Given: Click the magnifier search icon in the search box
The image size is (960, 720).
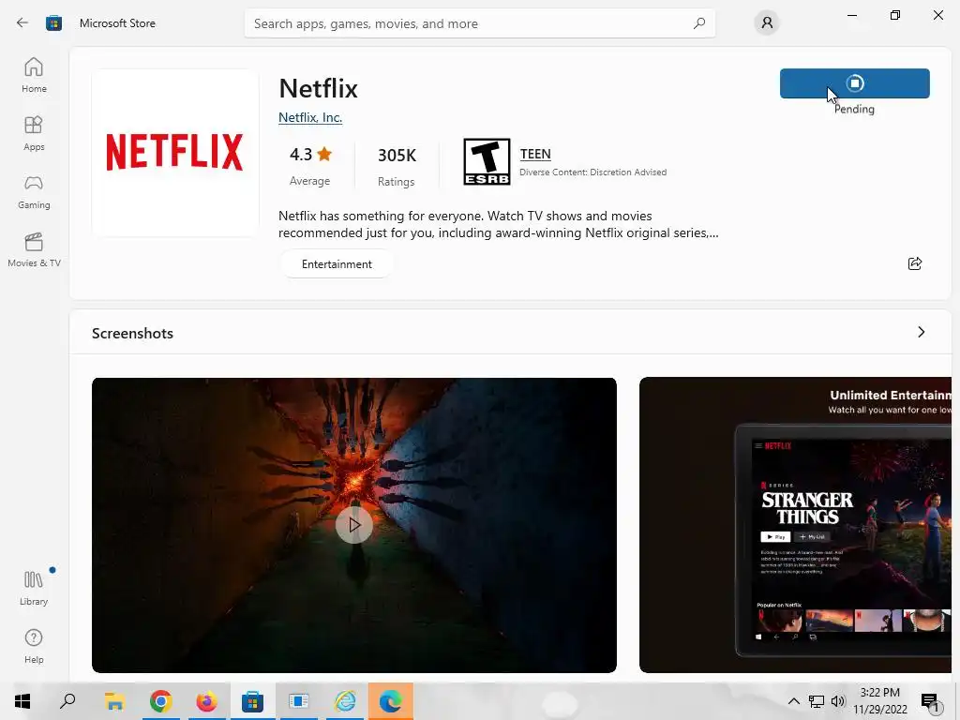Looking at the screenshot, I should click(x=699, y=23).
